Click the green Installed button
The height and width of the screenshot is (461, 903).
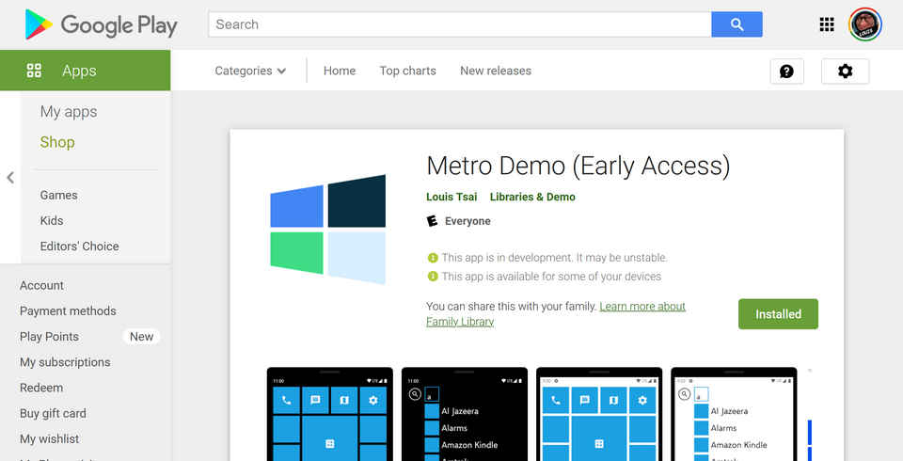point(778,314)
